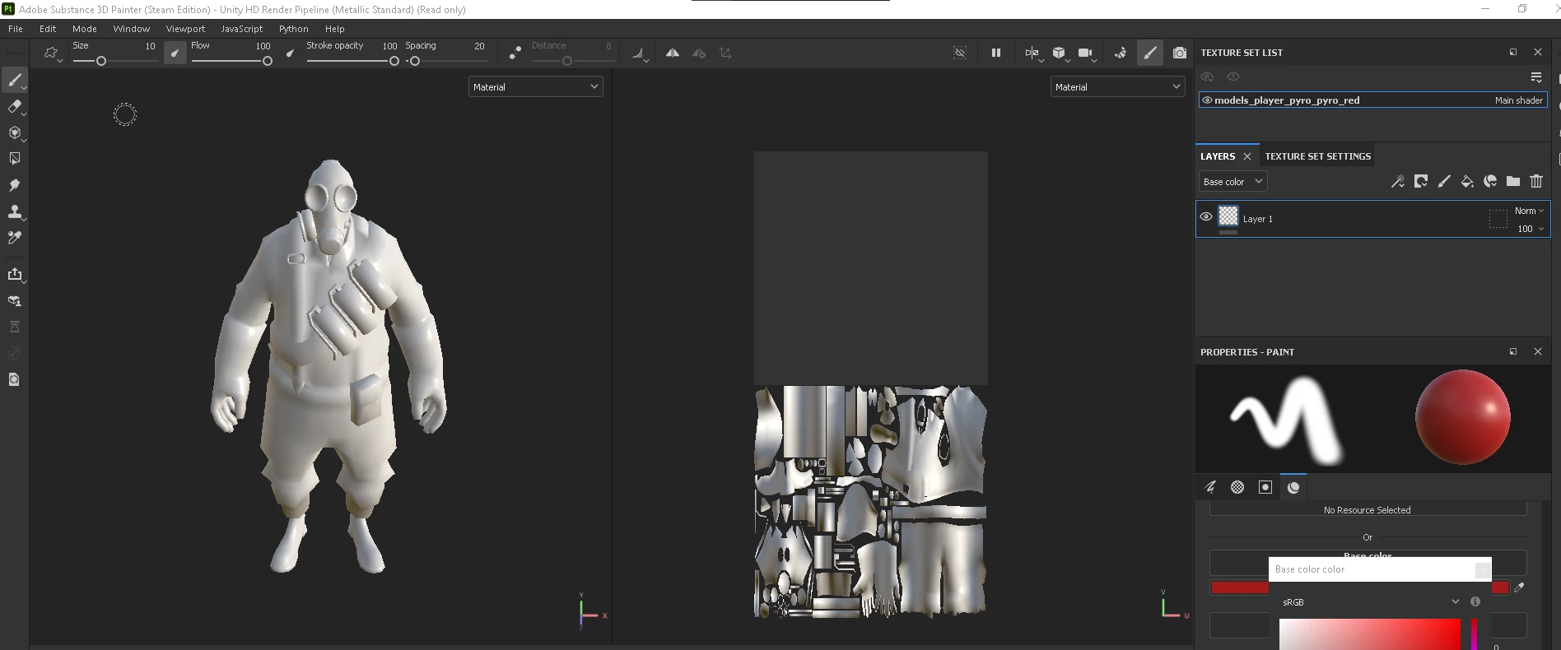Open the Viewport menu
Screen dimensions: 1561x650
pyautogui.click(x=185, y=28)
